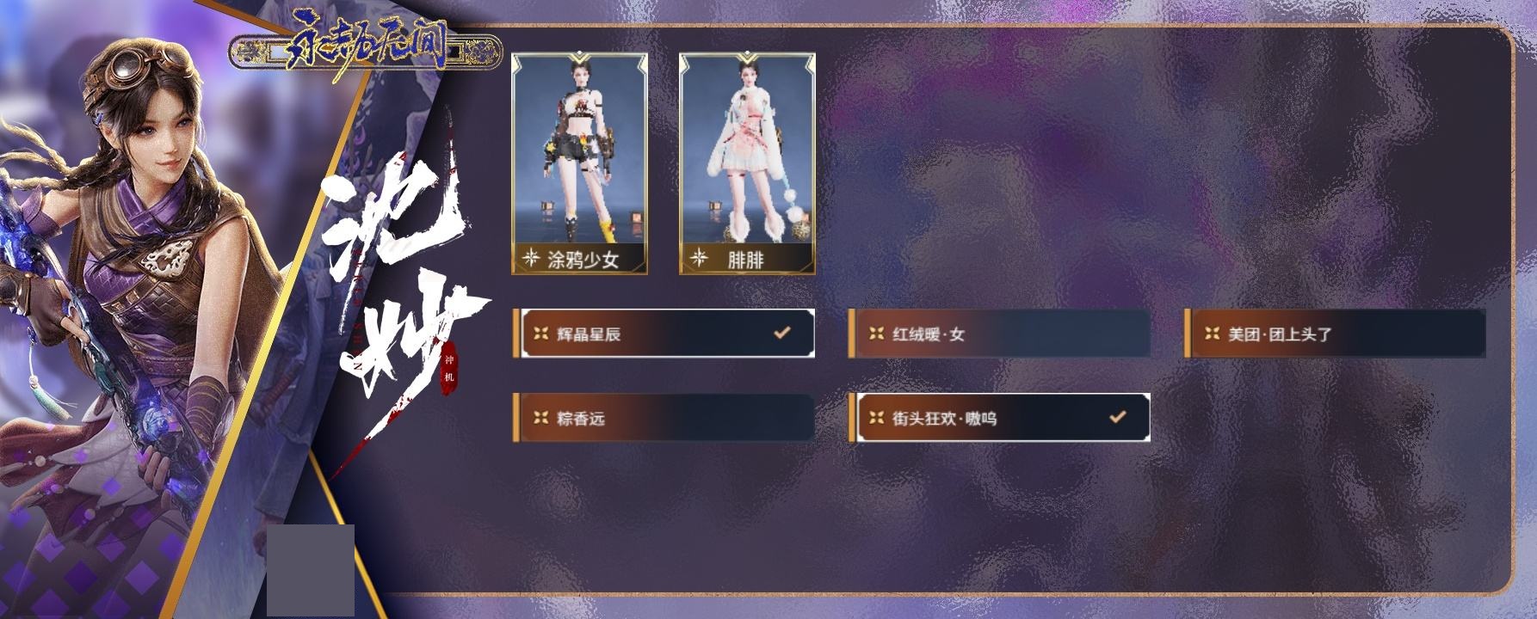This screenshot has width=1537, height=619.
Task: Uncheck the checkmark on 辉晶星辰
Action: (781, 333)
